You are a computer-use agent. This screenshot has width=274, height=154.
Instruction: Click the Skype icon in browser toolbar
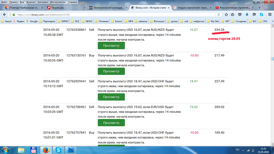(x=261, y=15)
